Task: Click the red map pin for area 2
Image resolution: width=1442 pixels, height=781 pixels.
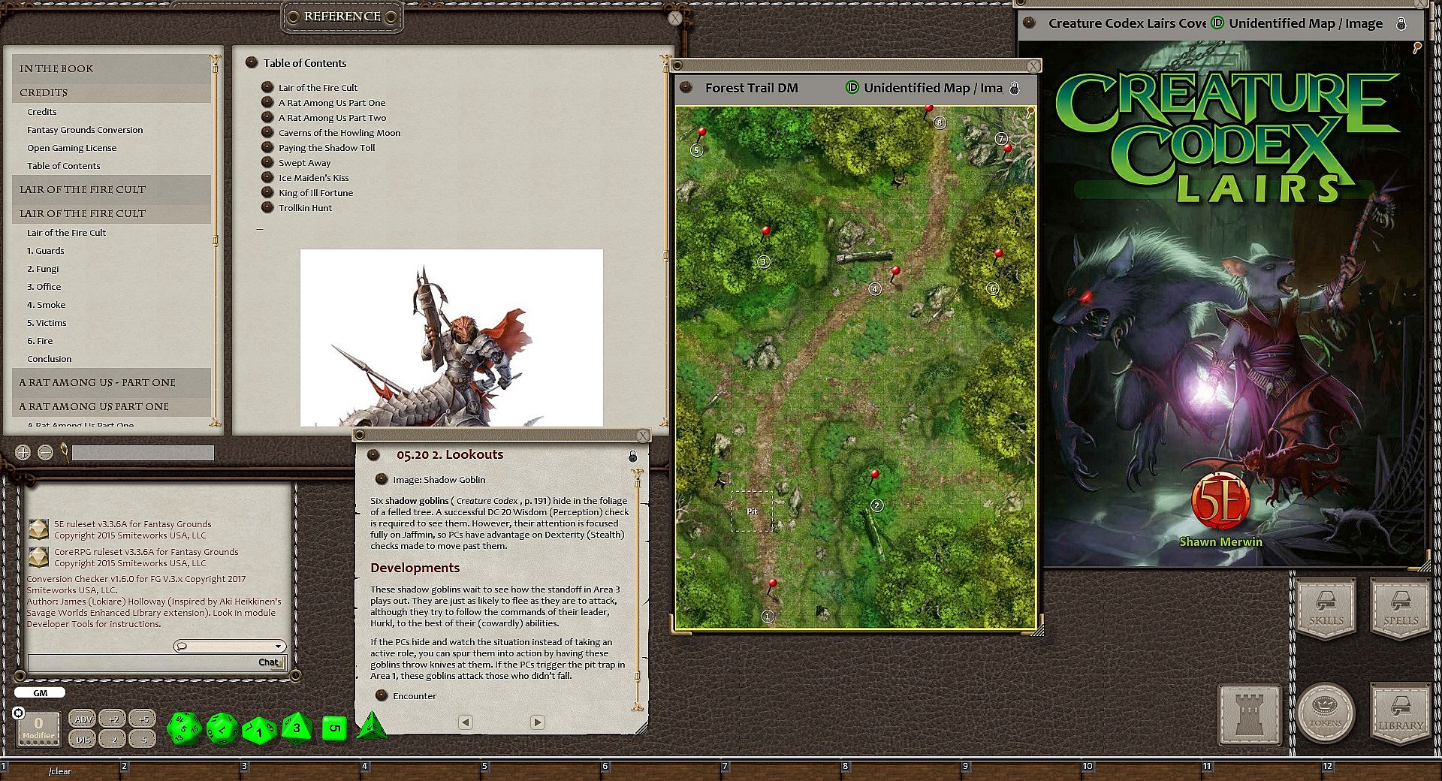Action: click(873, 476)
